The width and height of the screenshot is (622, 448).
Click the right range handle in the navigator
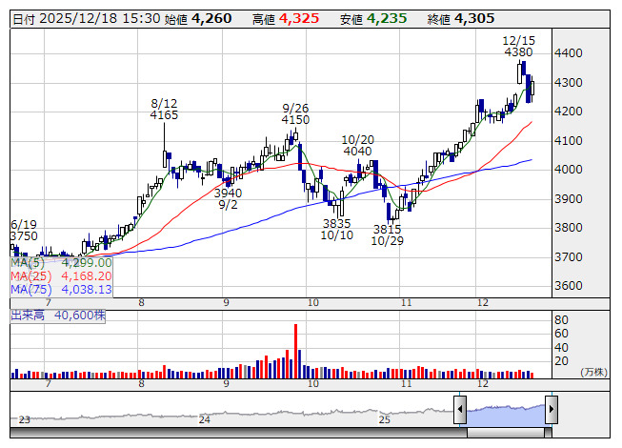pyautogui.click(x=551, y=410)
